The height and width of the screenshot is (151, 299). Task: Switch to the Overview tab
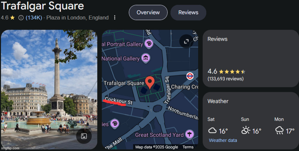coord(148,12)
